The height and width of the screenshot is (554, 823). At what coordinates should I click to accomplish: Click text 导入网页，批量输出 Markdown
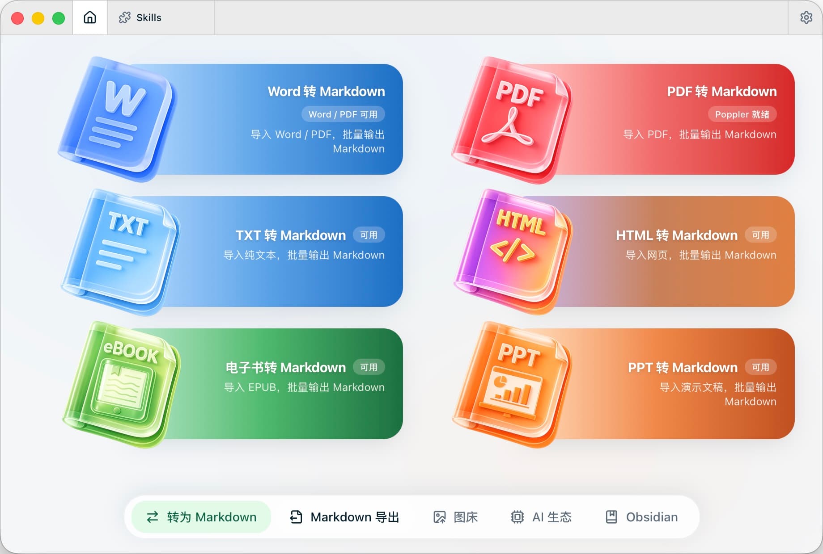point(701,255)
